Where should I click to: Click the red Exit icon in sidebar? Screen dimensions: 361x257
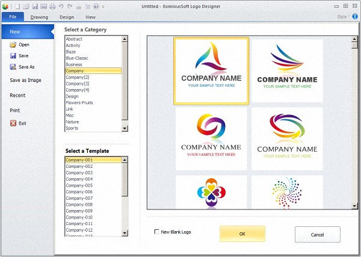pos(13,123)
